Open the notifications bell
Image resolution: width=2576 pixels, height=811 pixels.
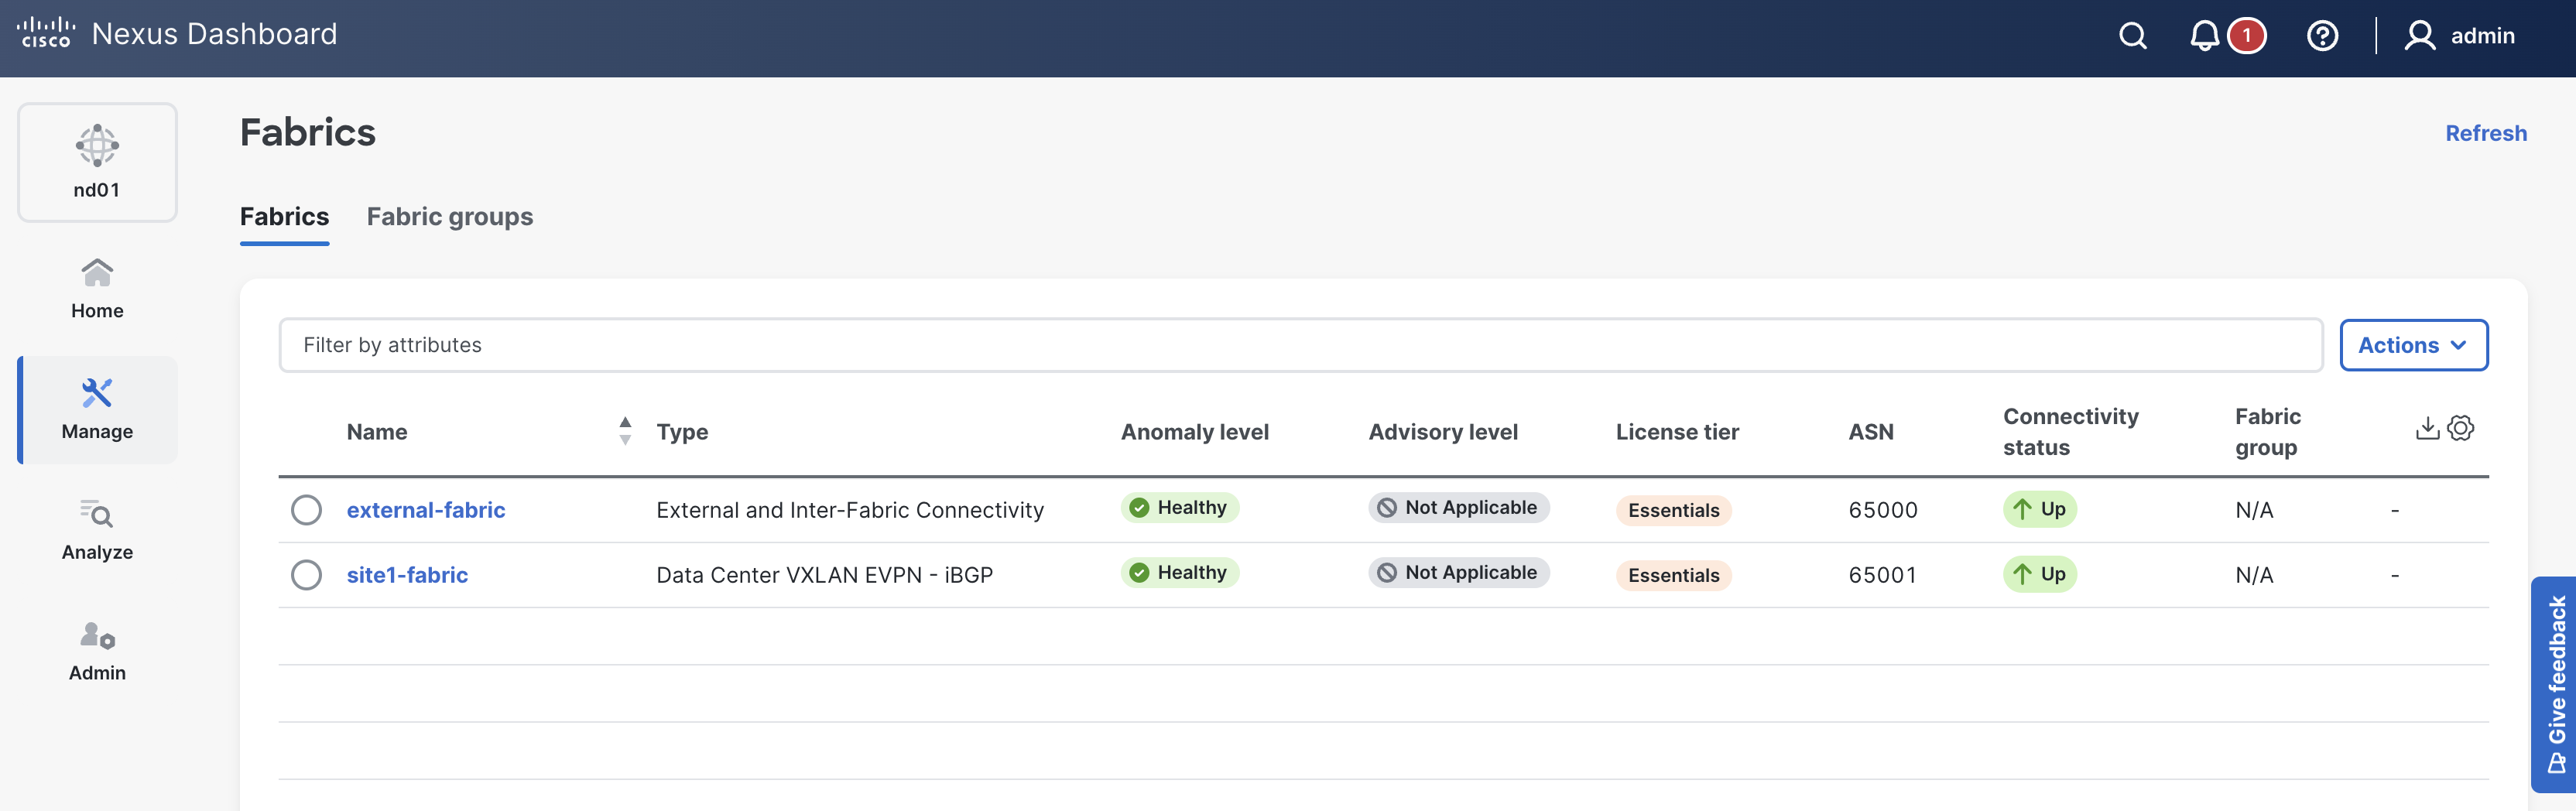tap(2204, 36)
